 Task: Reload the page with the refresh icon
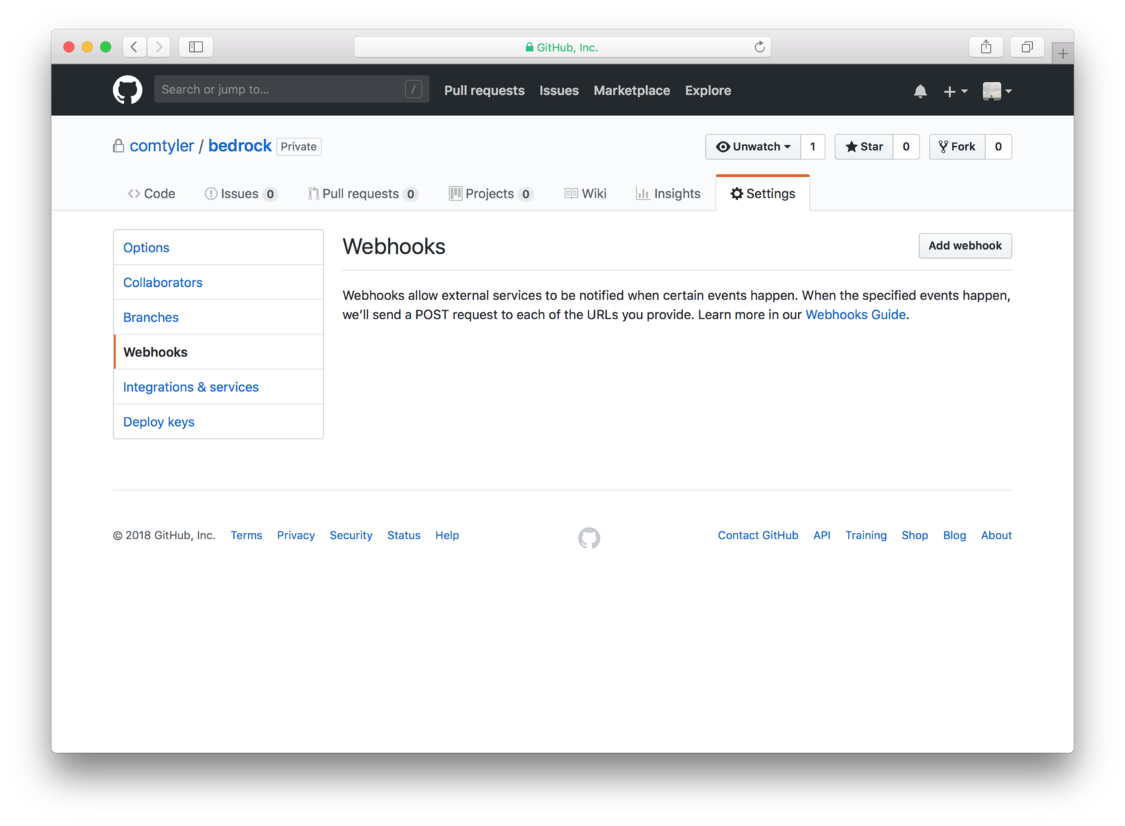(x=759, y=47)
